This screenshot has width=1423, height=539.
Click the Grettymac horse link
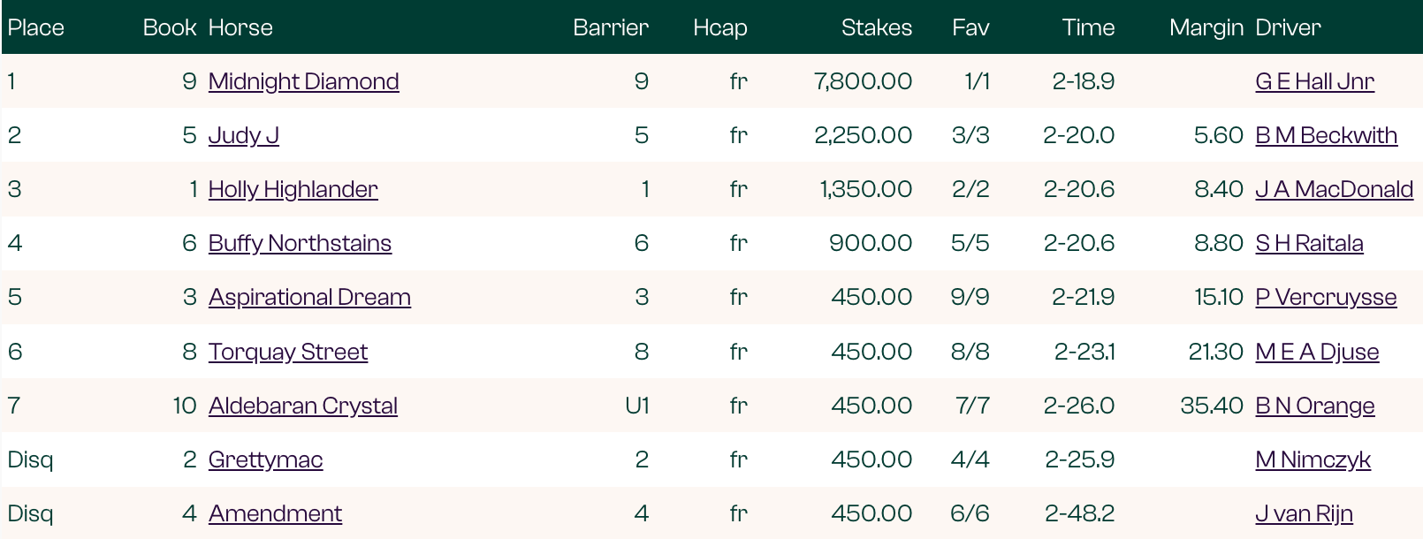[x=265, y=459]
